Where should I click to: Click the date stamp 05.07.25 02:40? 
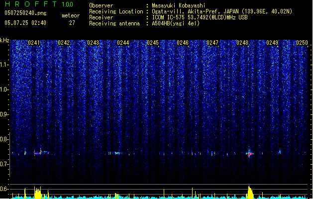coord(25,23)
